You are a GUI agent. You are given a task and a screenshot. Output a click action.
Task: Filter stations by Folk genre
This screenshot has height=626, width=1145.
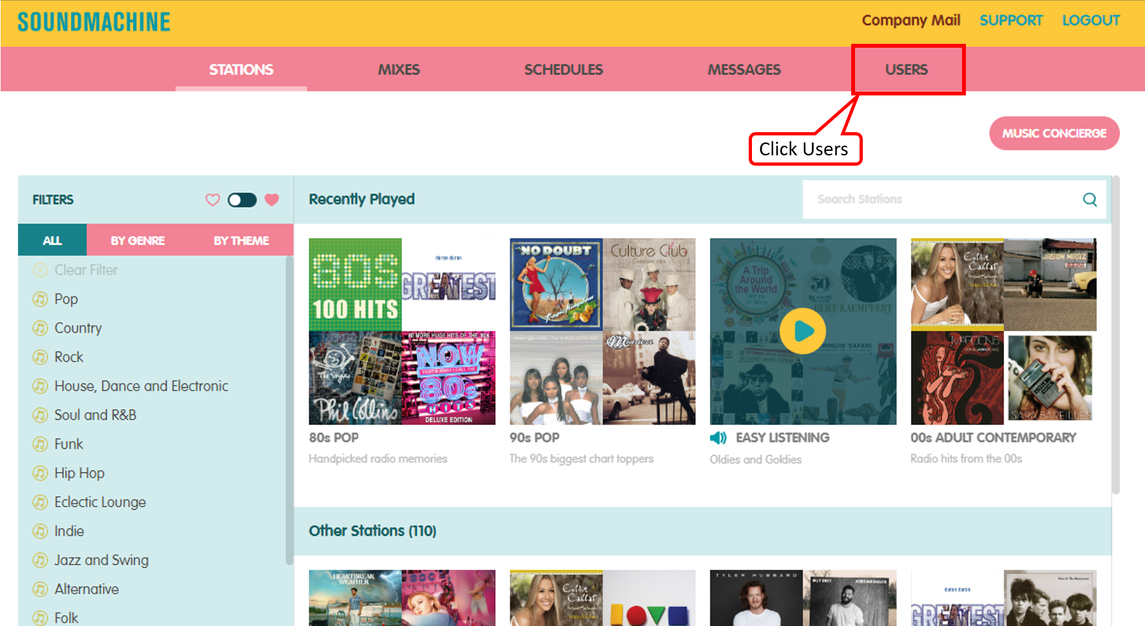66,618
